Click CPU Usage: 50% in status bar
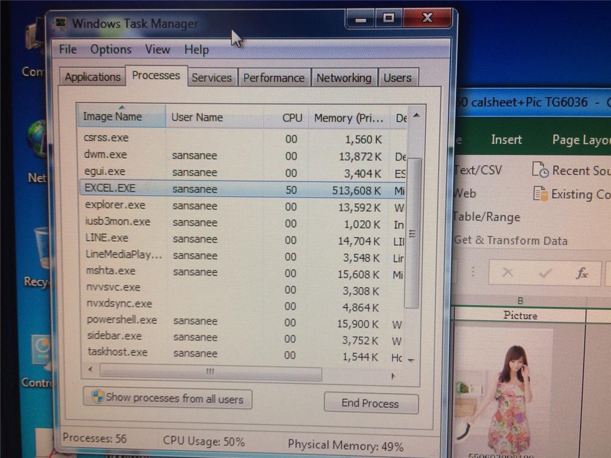This screenshot has height=458, width=611. [x=204, y=442]
